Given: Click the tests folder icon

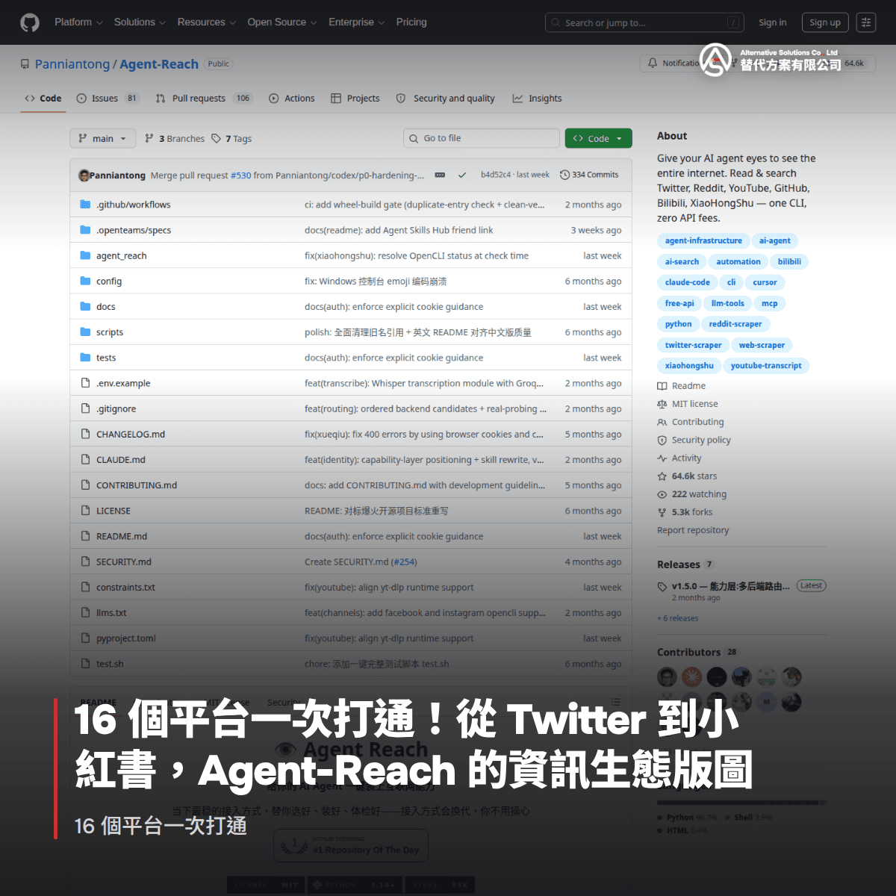Looking at the screenshot, I should click(x=85, y=357).
